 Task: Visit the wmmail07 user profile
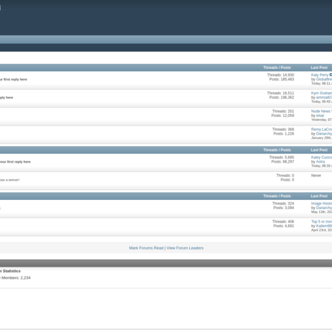click(324, 98)
